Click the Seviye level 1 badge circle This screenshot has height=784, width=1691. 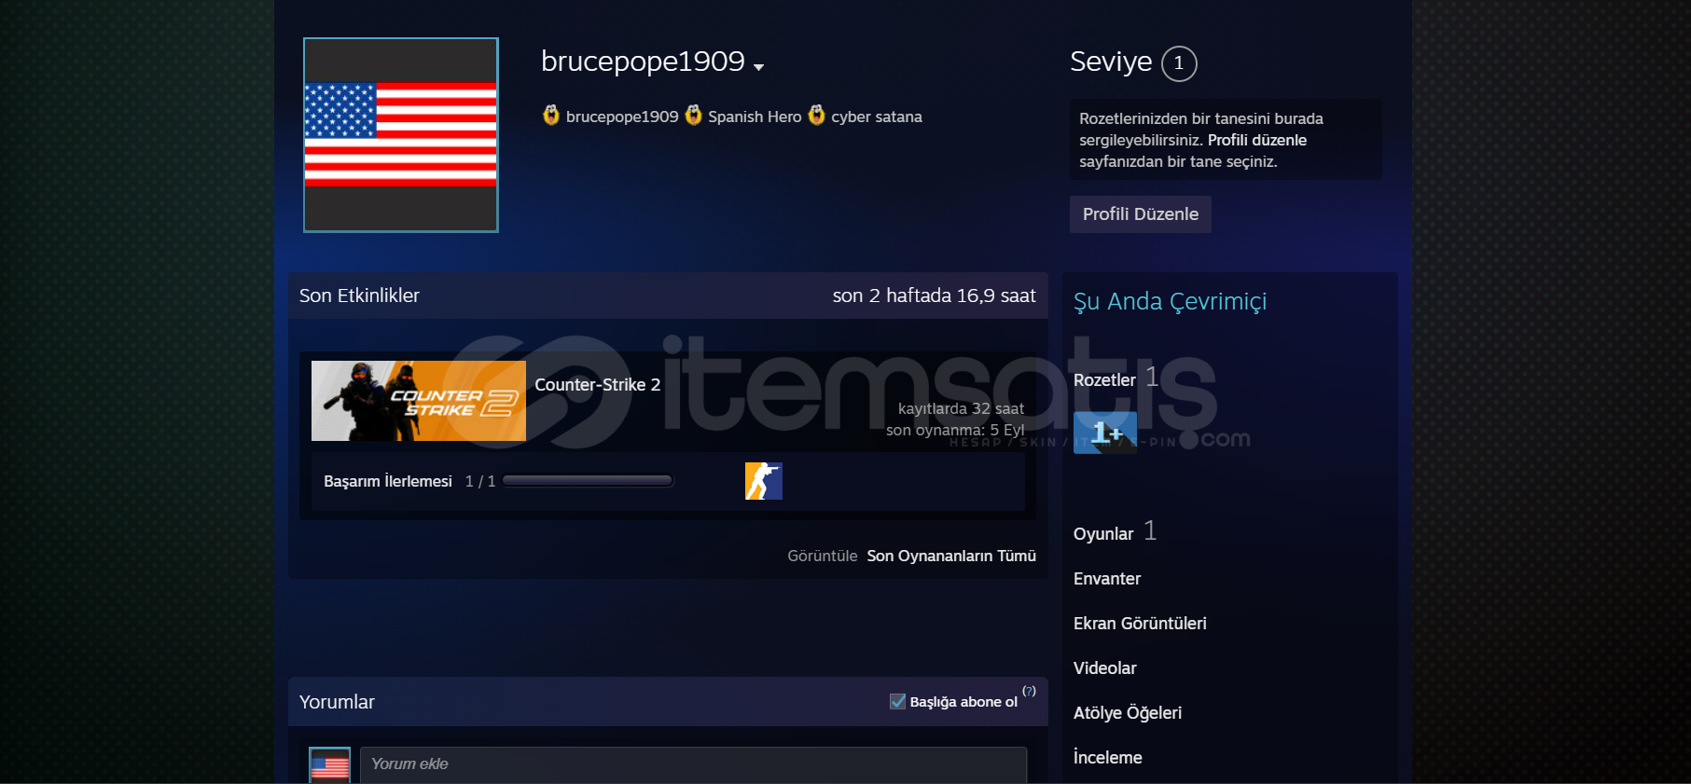pos(1179,63)
